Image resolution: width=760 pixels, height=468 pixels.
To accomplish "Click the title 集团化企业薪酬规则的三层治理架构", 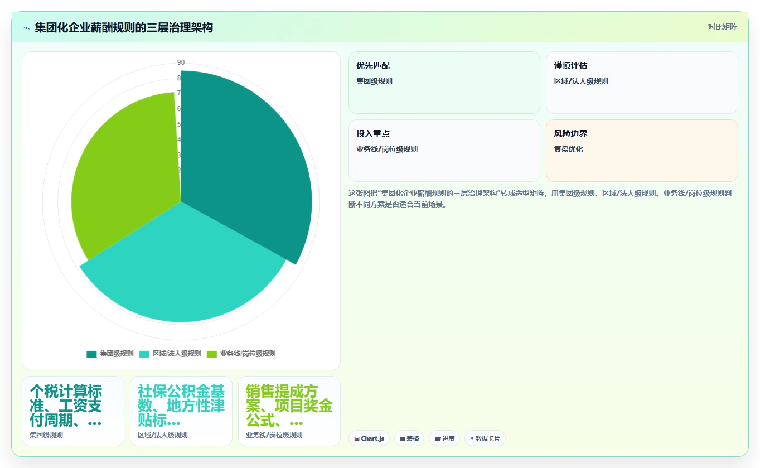I will (x=124, y=27).
